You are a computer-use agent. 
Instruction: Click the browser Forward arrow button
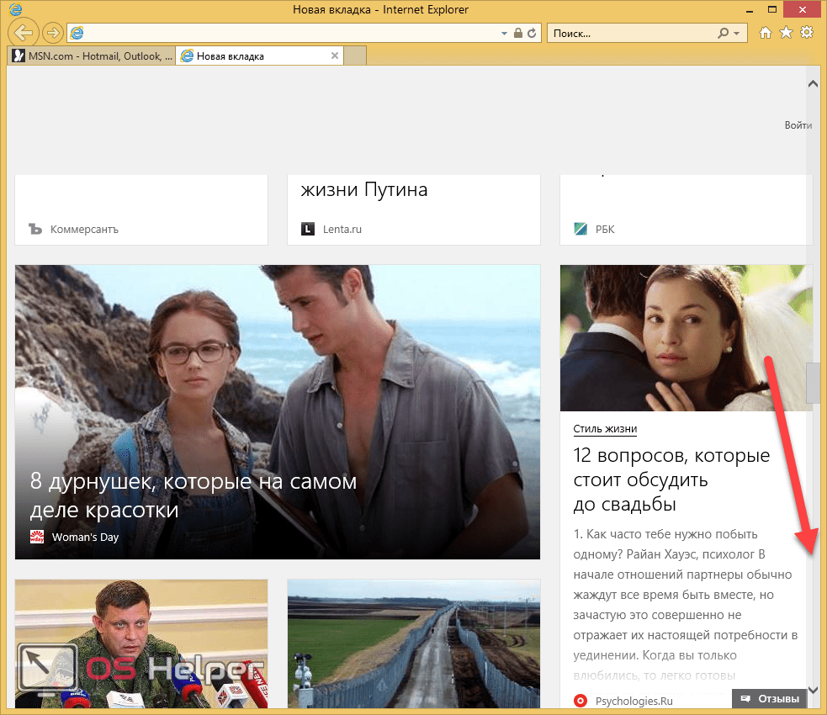pos(52,33)
